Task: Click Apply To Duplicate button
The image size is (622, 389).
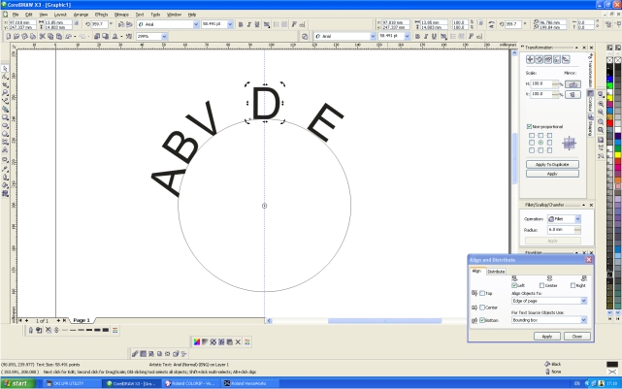Action: (551, 164)
